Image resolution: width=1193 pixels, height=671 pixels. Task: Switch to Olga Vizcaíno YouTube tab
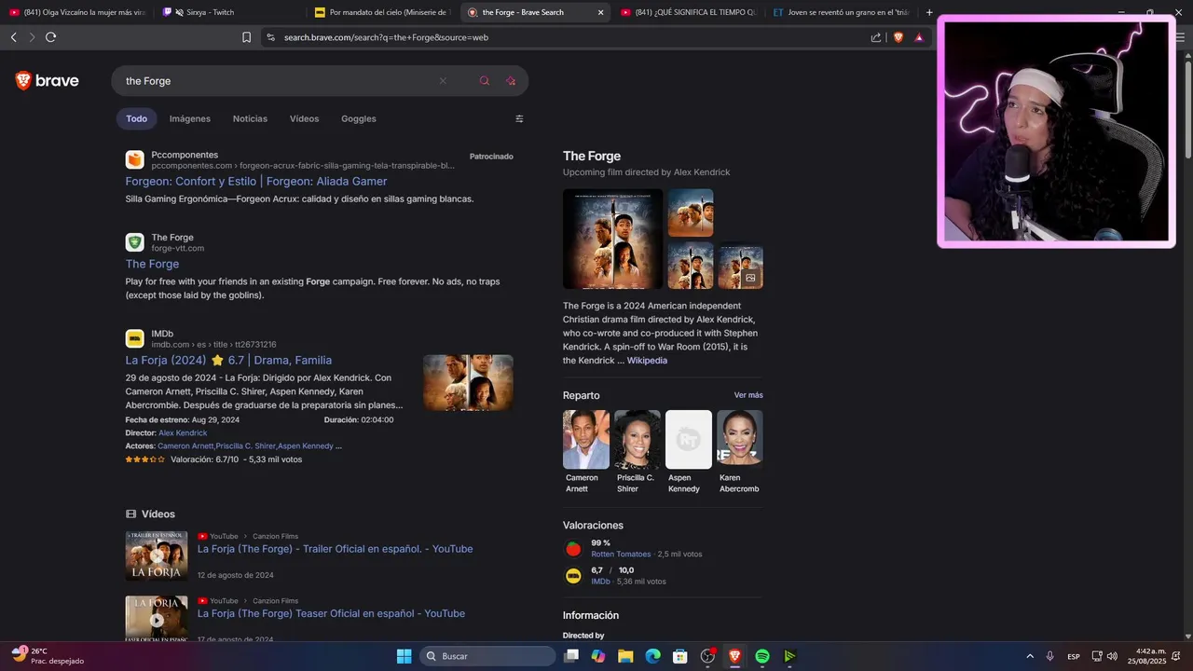click(x=77, y=12)
